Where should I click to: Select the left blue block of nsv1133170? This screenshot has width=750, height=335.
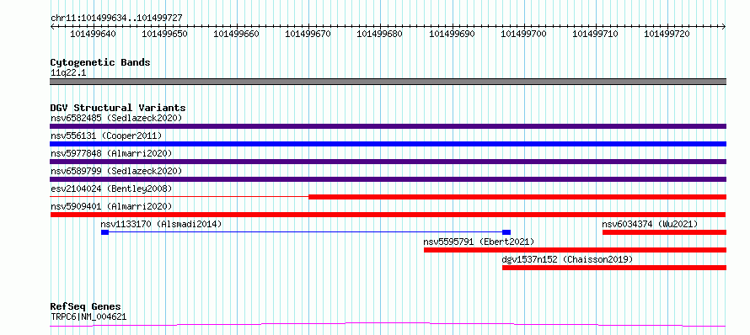(104, 232)
